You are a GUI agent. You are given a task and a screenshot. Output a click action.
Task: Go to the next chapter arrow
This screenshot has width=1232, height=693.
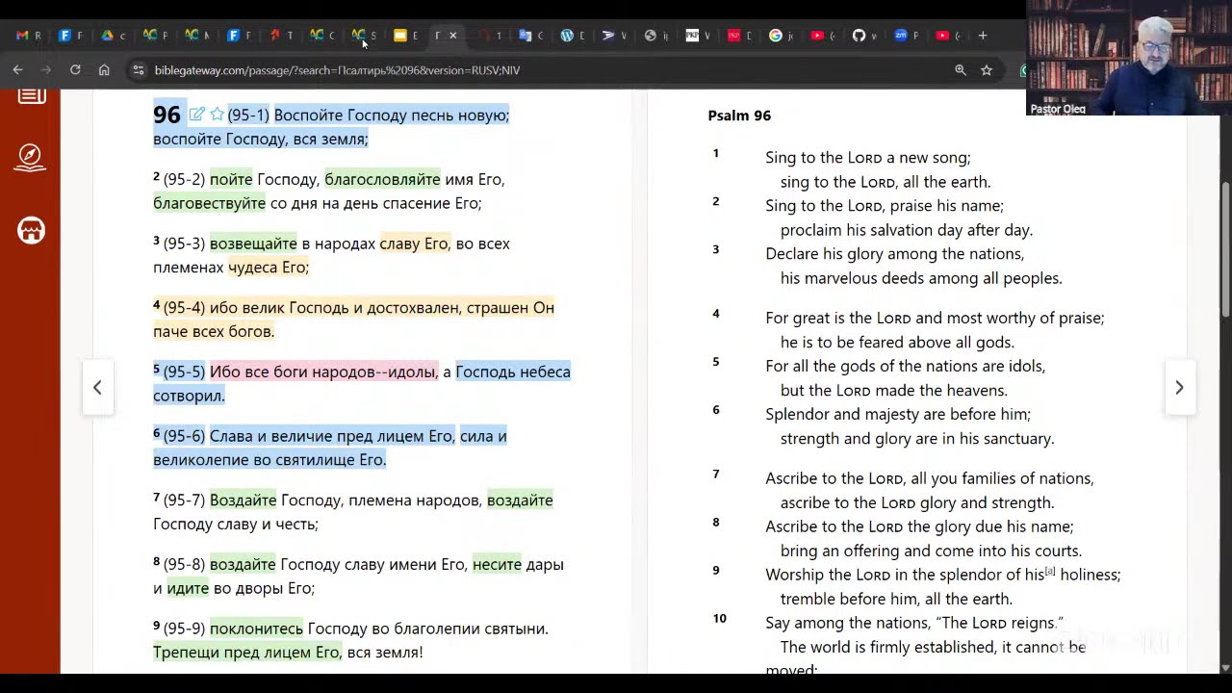click(1179, 387)
